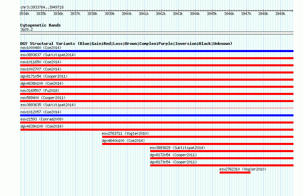Viewport: 303px width, 196px height.
Task: Click the red nsv589400 loss bar
Action: 157,101
